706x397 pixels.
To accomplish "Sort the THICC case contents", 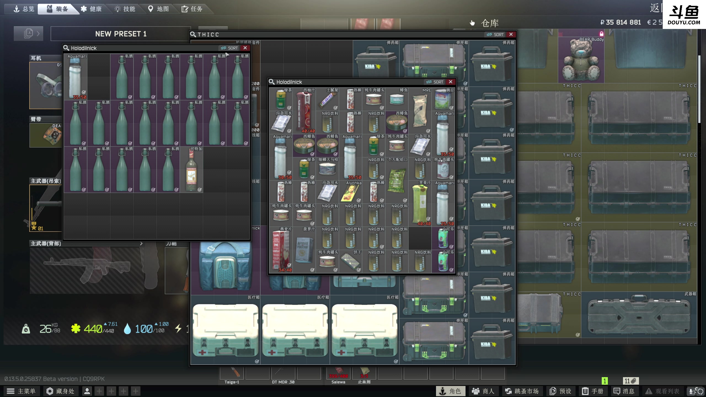I will (x=495, y=34).
